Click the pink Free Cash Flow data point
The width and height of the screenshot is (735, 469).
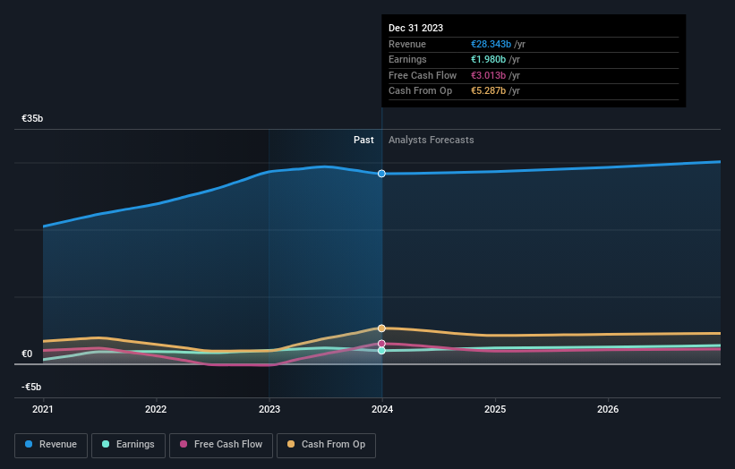coord(381,344)
